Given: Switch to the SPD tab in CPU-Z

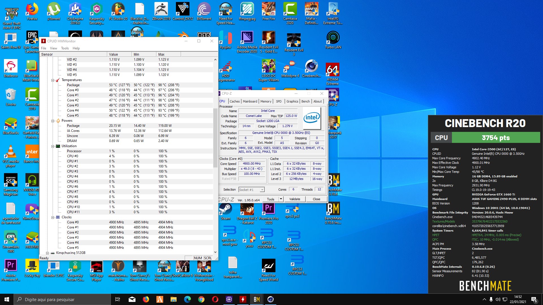Looking at the screenshot, I should [279, 101].
